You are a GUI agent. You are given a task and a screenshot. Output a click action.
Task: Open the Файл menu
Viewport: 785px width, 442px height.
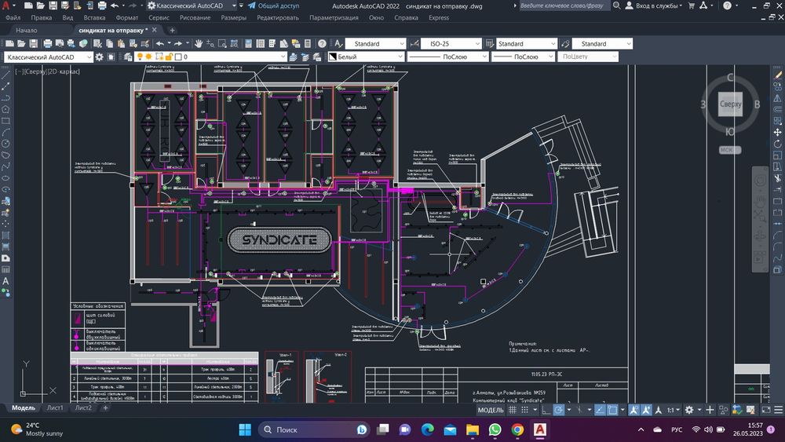(13, 17)
